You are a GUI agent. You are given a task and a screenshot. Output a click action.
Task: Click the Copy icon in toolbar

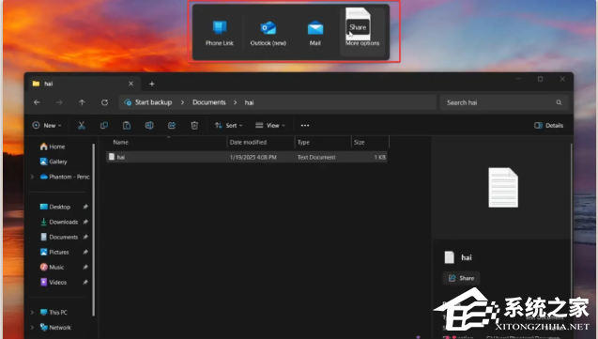point(103,126)
